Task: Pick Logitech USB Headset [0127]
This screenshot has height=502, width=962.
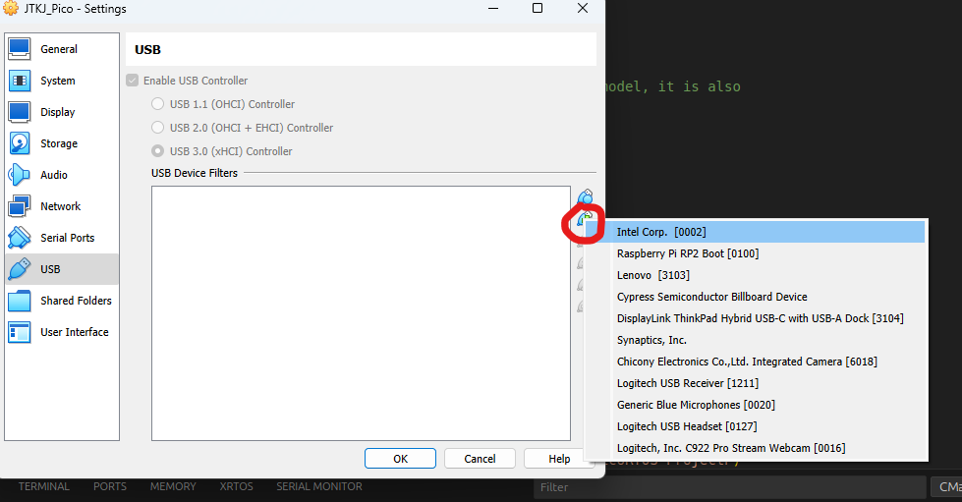Action: [756, 426]
